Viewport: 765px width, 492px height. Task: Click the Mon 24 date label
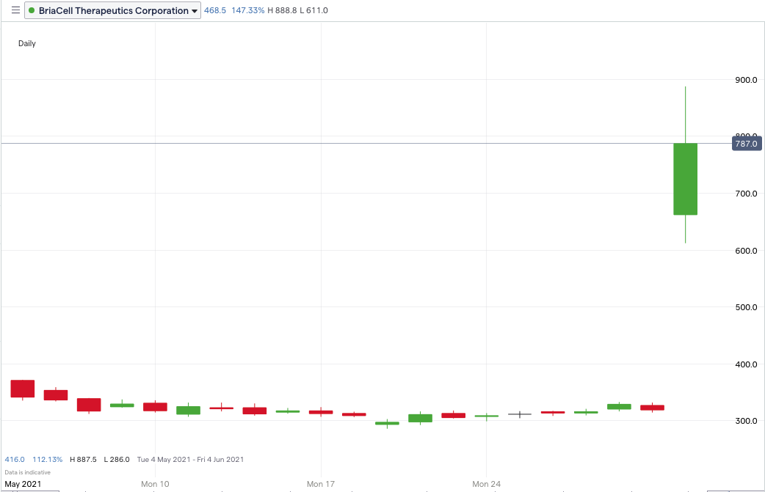click(x=487, y=484)
